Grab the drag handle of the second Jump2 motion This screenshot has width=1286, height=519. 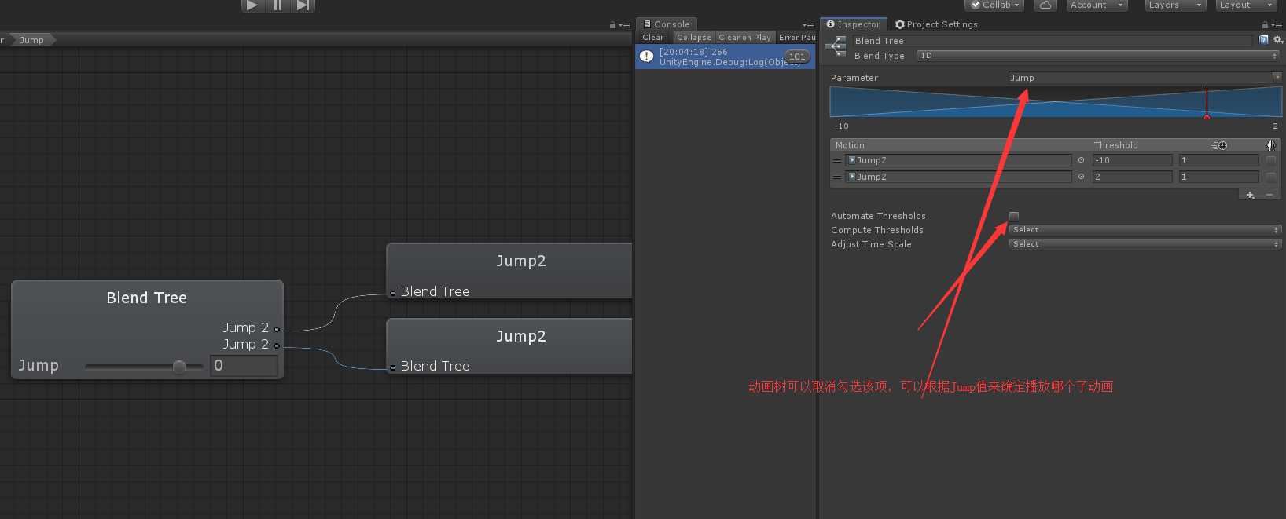tap(837, 177)
